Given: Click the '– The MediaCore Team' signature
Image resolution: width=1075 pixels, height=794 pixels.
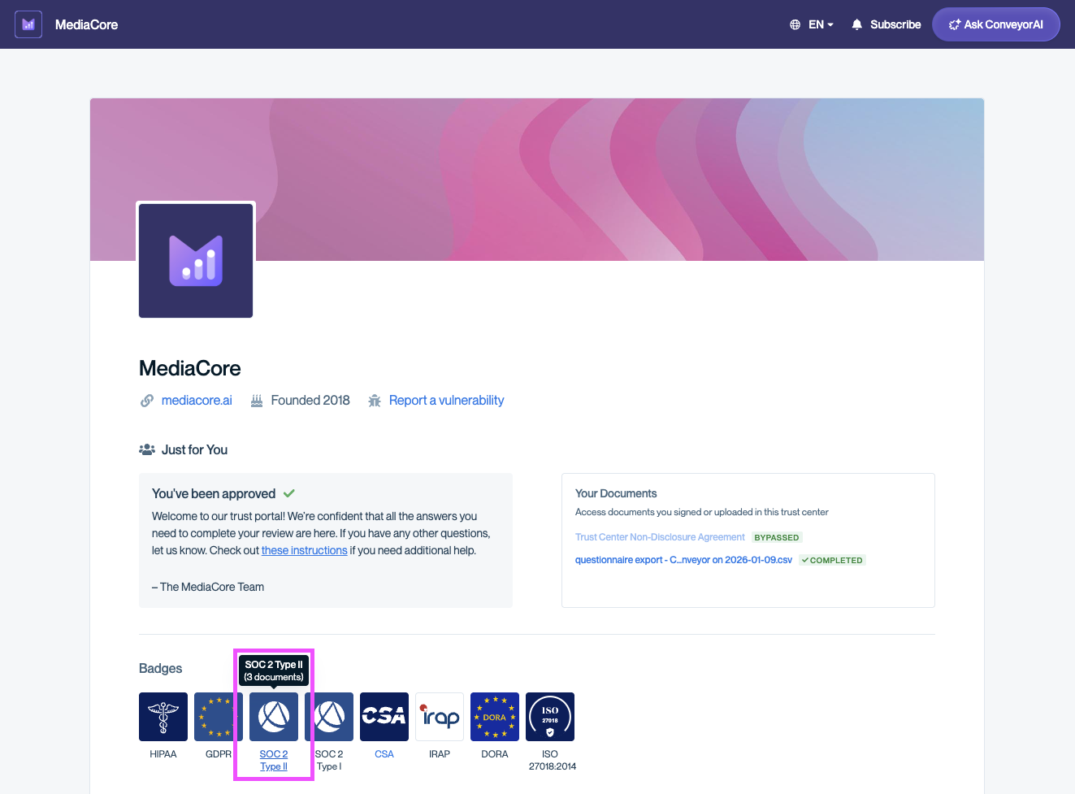Looking at the screenshot, I should coord(208,587).
